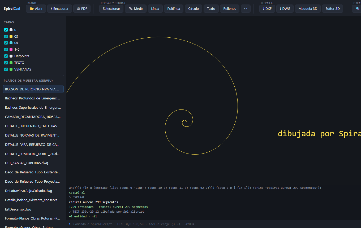Click the SpiralCad logo

pyautogui.click(x=12, y=9)
